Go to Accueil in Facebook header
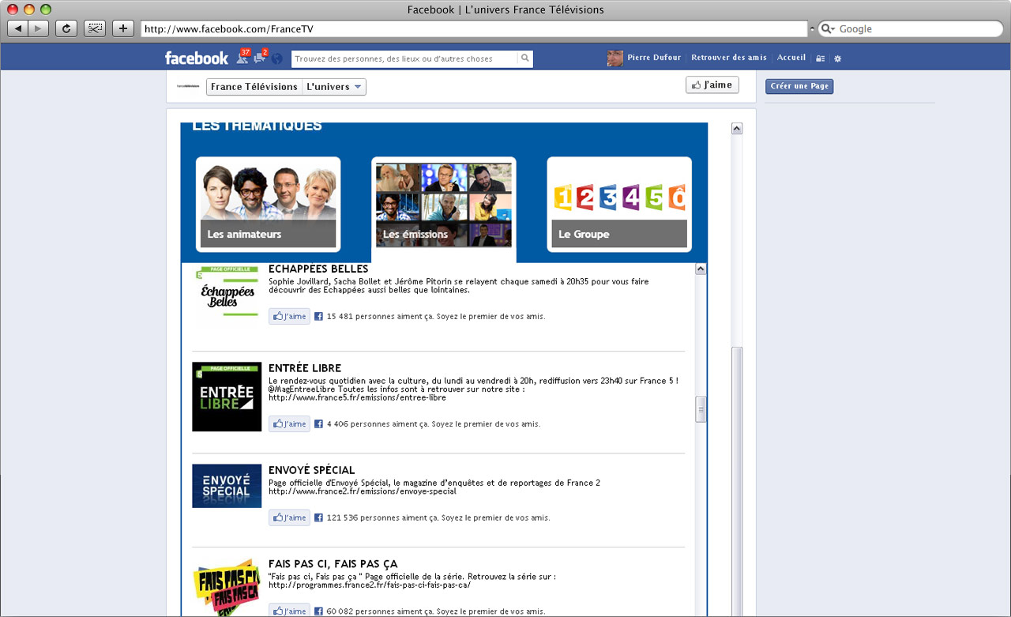The height and width of the screenshot is (617, 1011). (791, 58)
